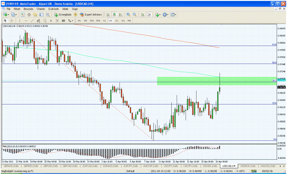Switch to the GBPAUD,Daily chart tab

coord(11,166)
